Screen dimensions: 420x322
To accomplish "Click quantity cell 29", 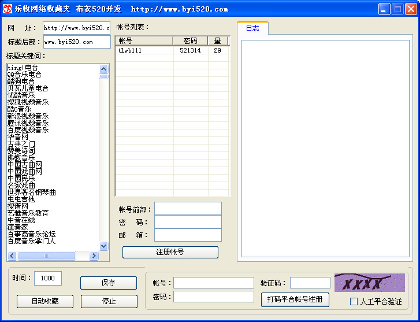I will click(218, 50).
